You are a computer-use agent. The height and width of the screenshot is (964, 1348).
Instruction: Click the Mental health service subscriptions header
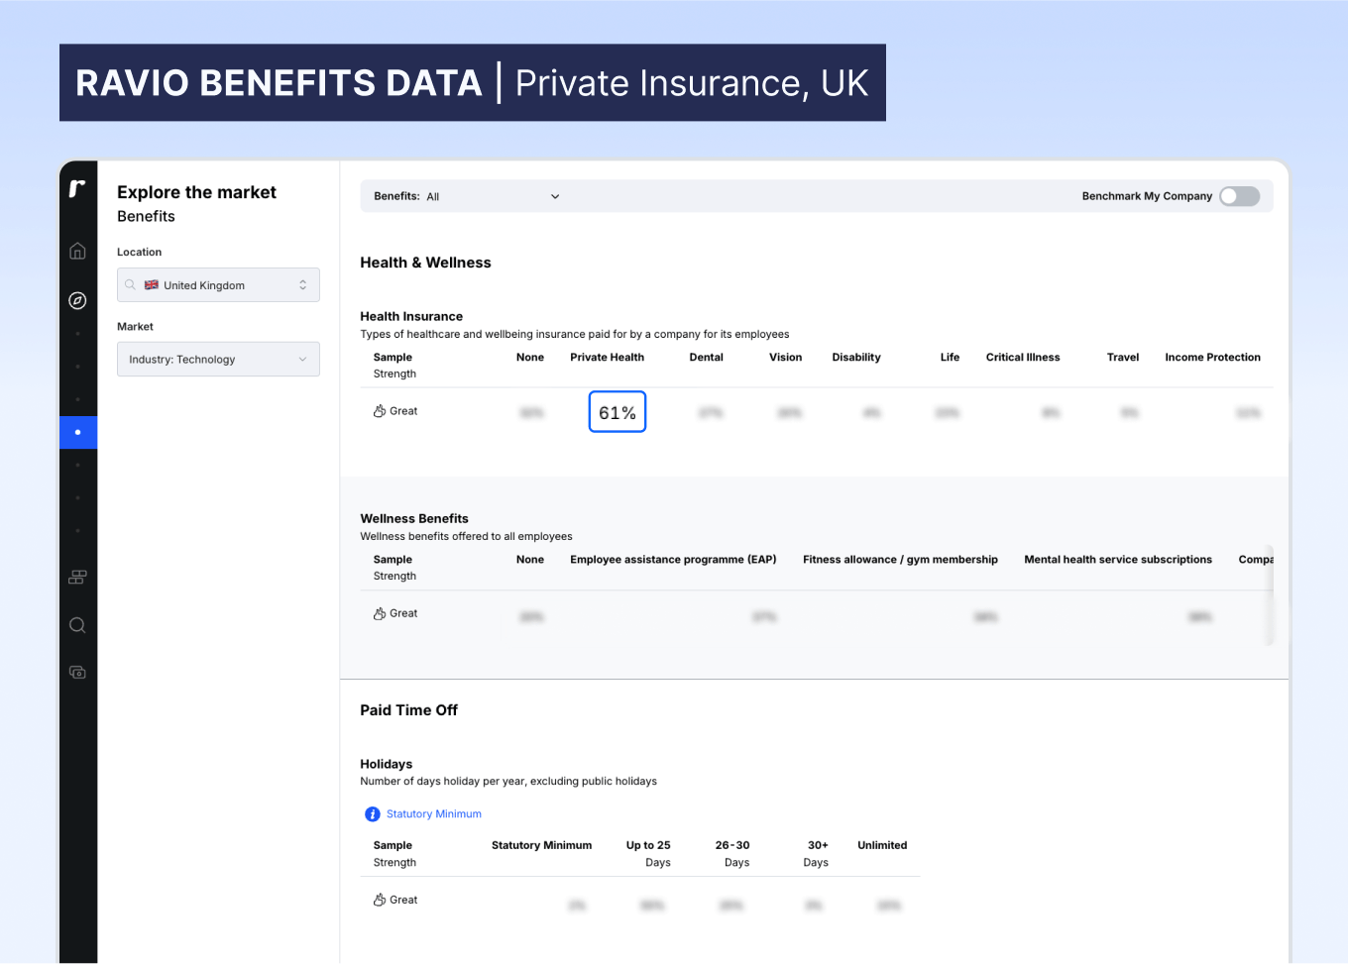[1118, 560]
